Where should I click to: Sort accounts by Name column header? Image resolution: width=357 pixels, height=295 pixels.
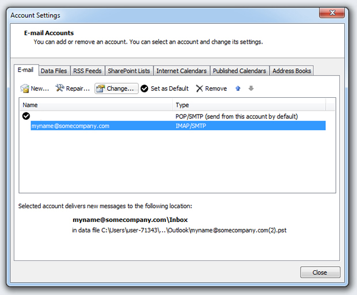pos(96,105)
